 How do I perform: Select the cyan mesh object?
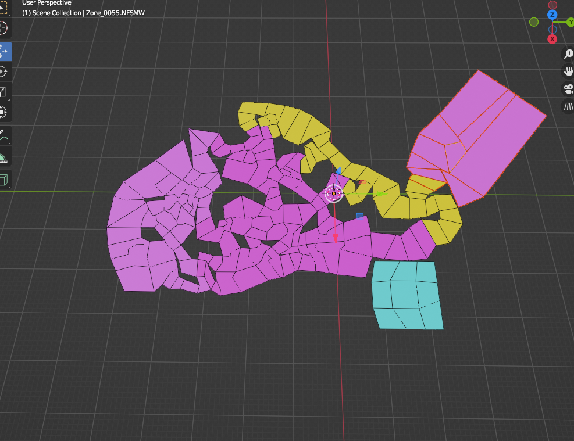(407, 295)
